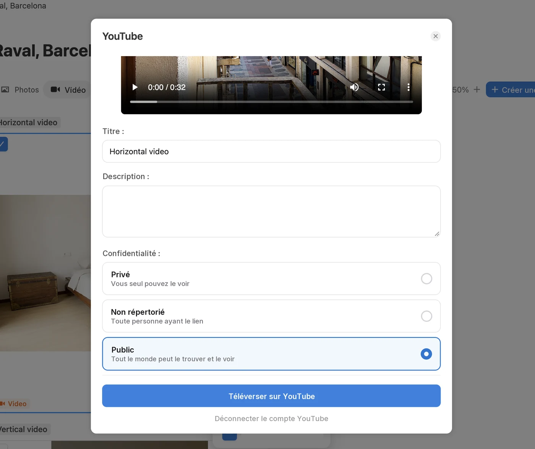Click Déconnecter le compte YouTube link
535x449 pixels.
271,418
